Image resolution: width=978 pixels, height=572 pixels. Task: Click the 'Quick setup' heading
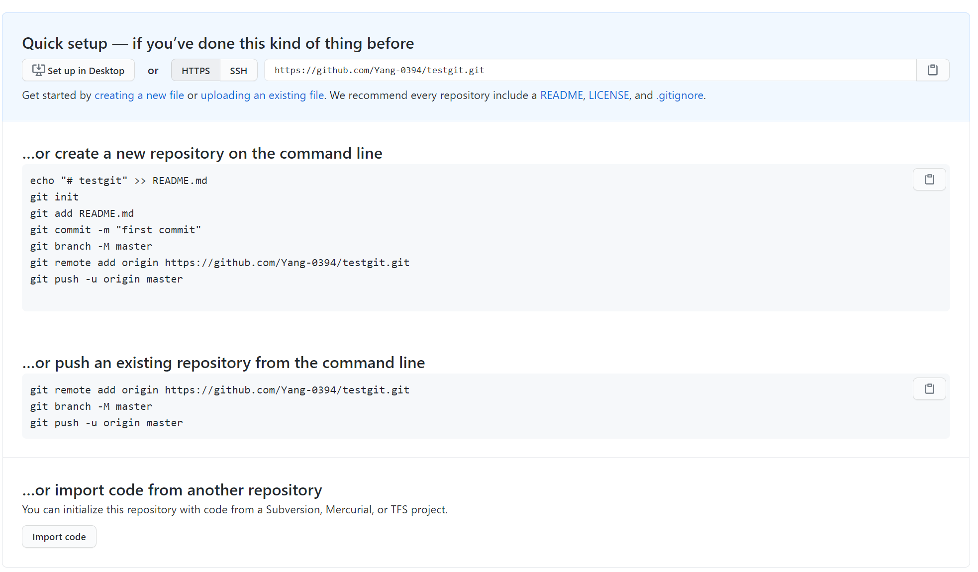(218, 44)
